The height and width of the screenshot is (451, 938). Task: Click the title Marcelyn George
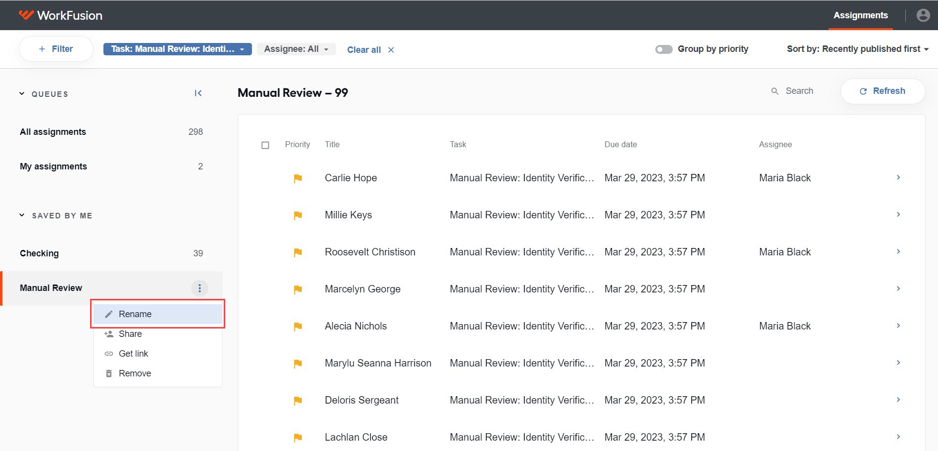[x=363, y=289]
